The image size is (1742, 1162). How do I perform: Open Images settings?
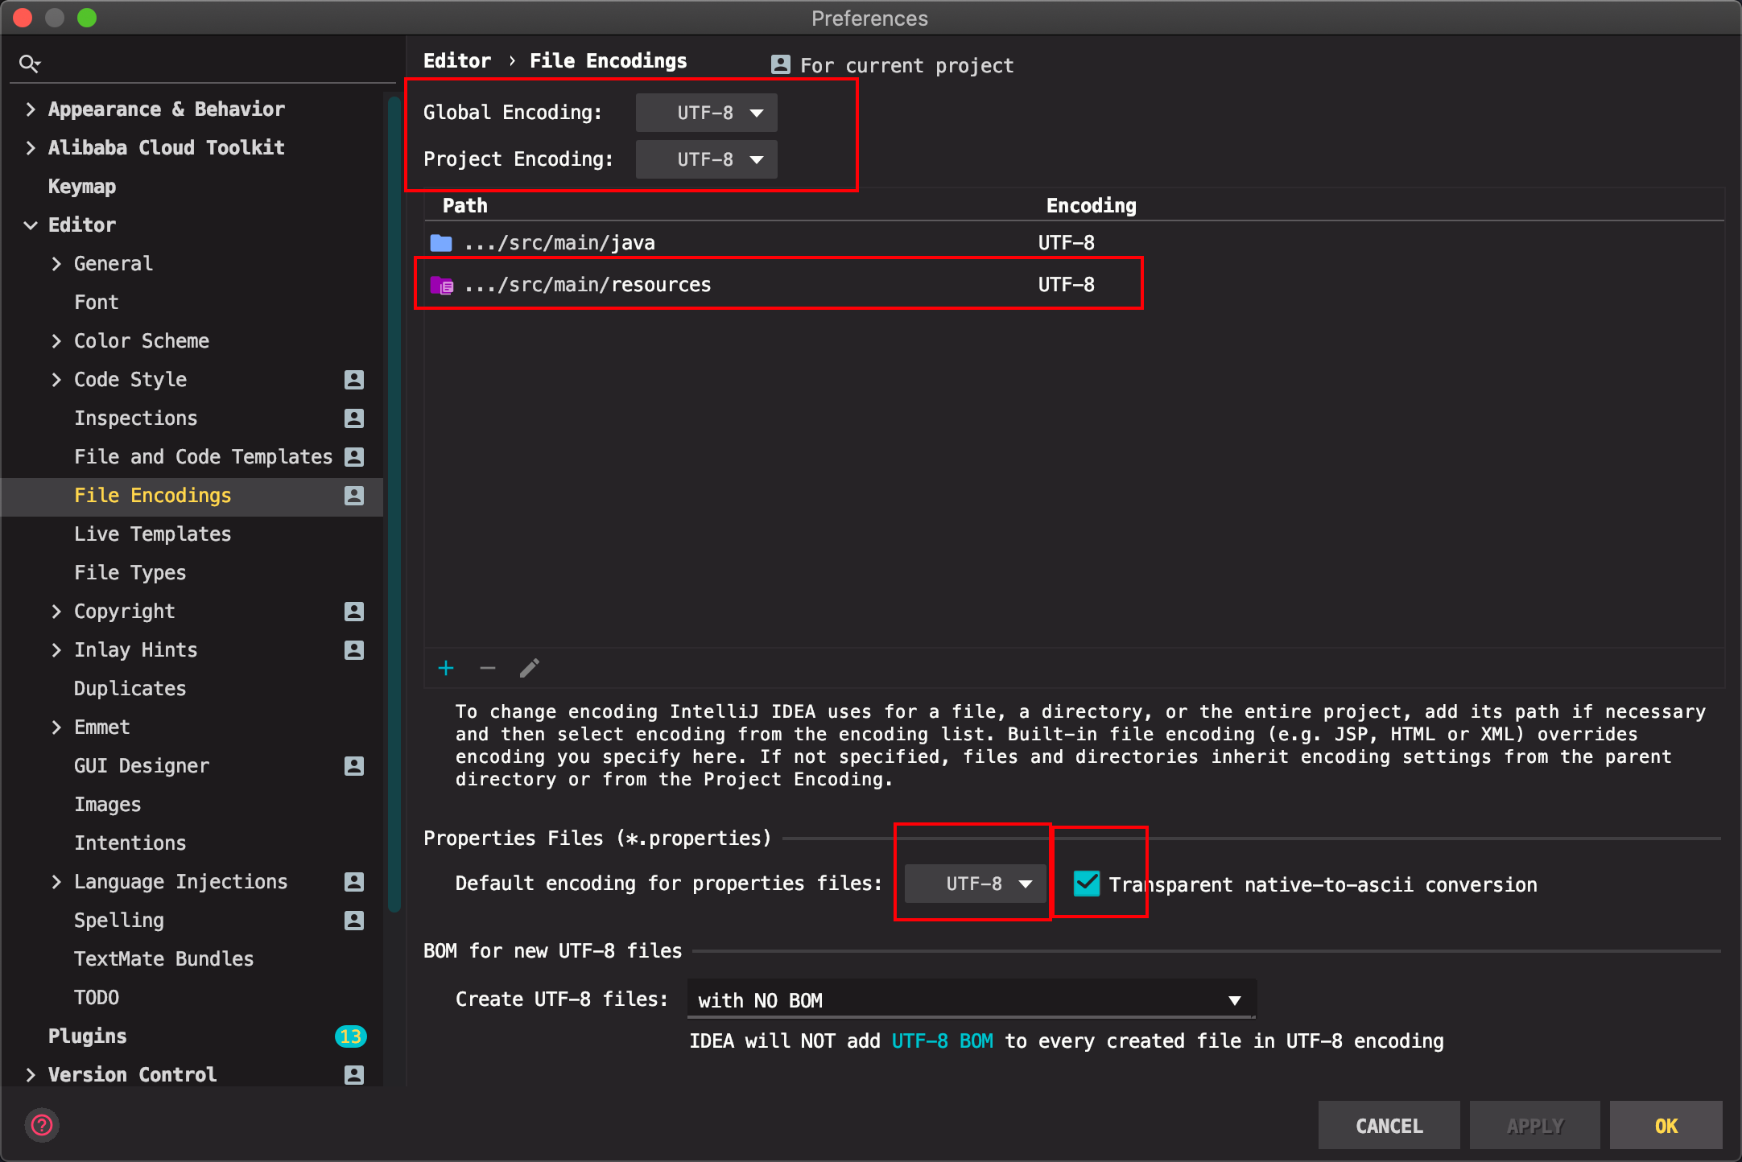click(x=108, y=805)
